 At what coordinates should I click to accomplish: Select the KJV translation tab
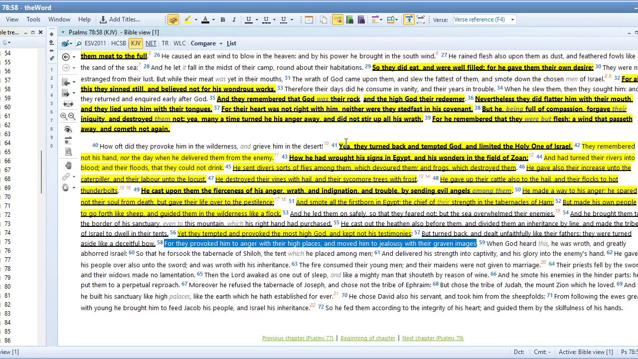136,43
